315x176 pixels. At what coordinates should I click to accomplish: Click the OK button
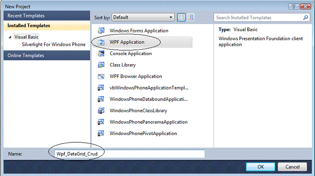tap(260, 167)
